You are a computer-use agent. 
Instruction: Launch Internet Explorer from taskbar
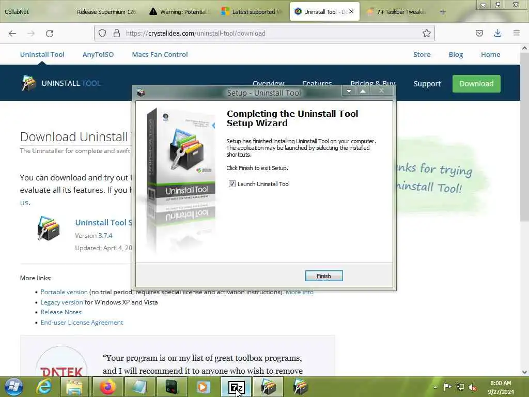44,387
